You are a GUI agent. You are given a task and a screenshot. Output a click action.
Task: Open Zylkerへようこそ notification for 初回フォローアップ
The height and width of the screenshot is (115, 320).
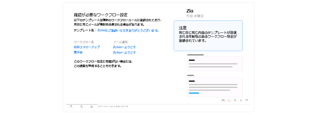click(x=124, y=47)
